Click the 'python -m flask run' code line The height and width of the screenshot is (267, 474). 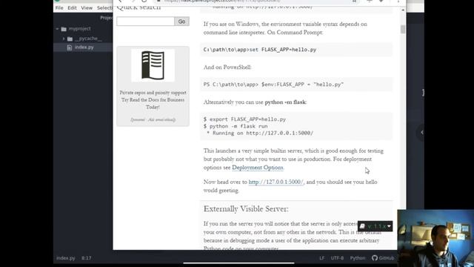236,126
